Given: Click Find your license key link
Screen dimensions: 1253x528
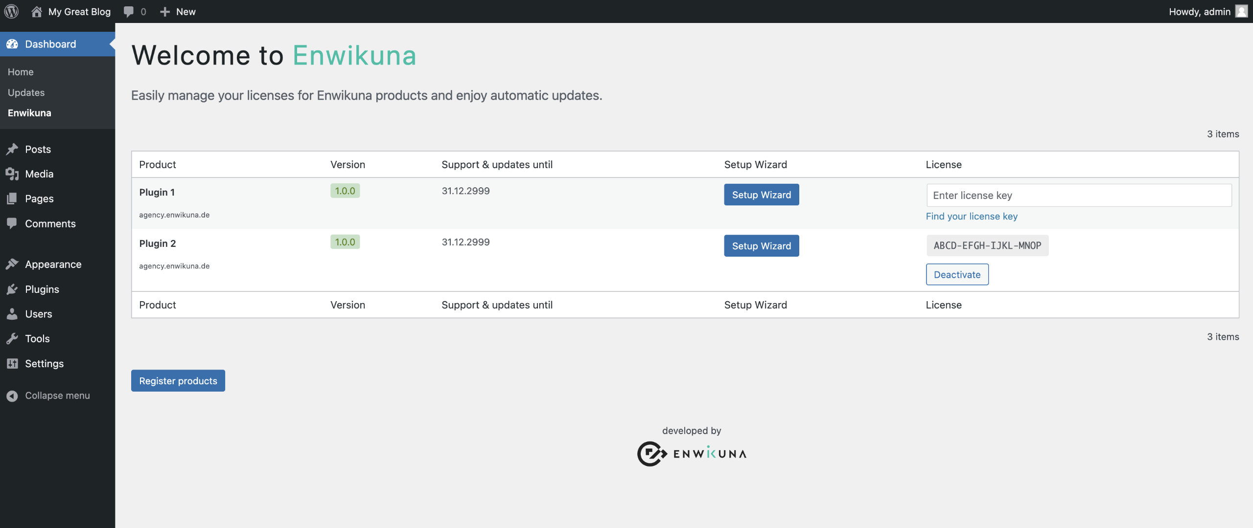Looking at the screenshot, I should (x=971, y=215).
